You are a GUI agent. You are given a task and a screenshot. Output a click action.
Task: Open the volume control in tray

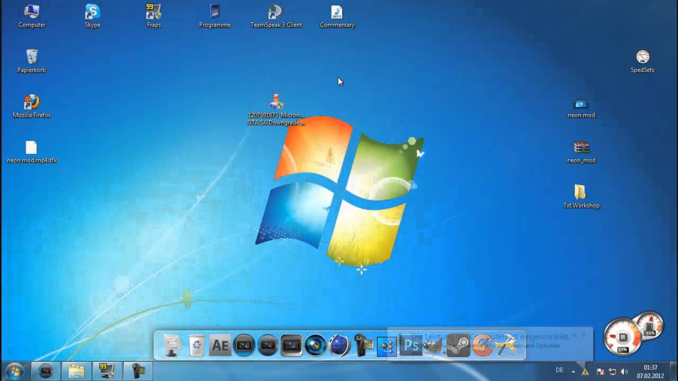tap(625, 371)
